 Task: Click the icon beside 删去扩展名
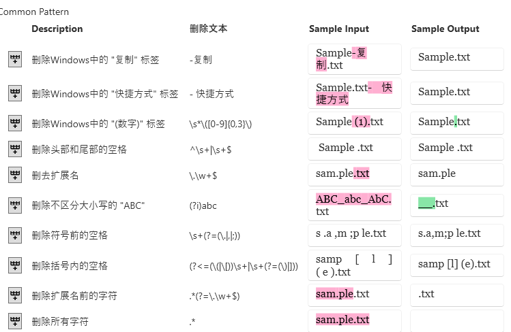point(15,175)
